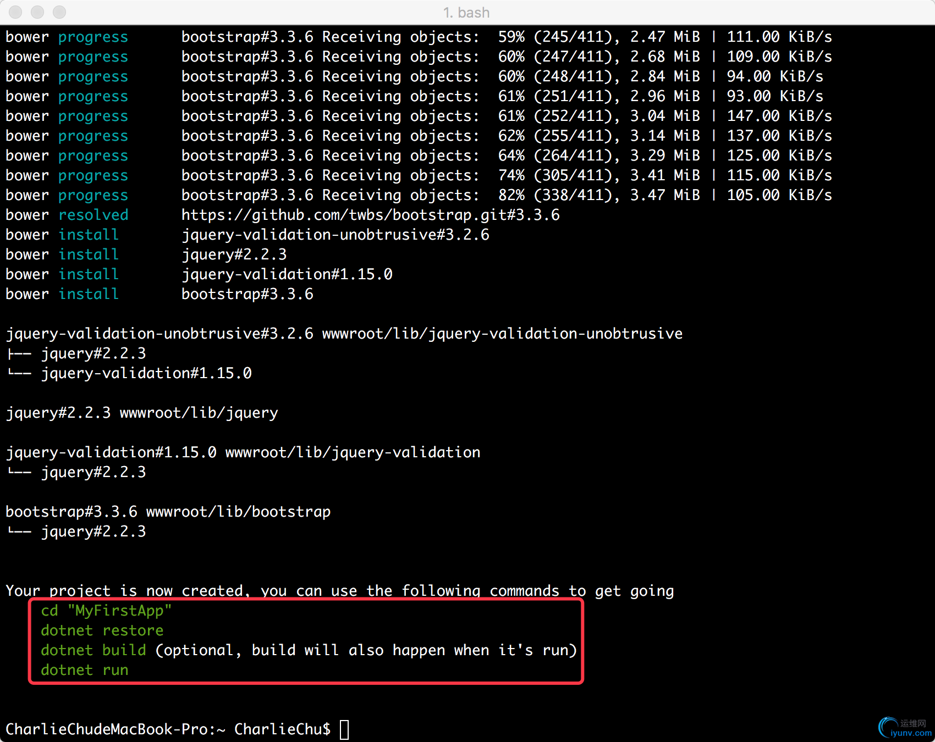Click the 'wwwroot/lib/jquery-validation' path text
935x742 pixels.
coord(353,452)
